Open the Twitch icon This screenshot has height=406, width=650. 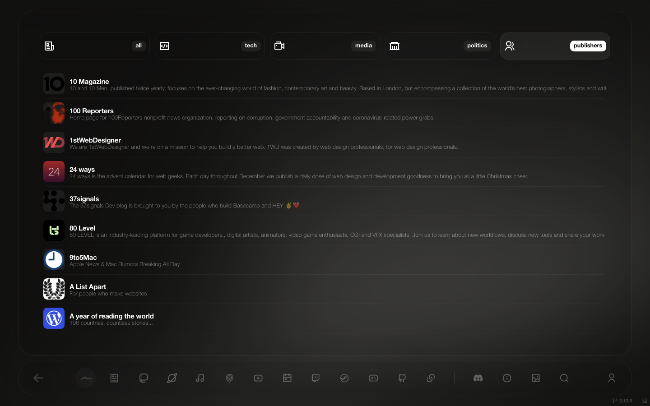tap(316, 378)
